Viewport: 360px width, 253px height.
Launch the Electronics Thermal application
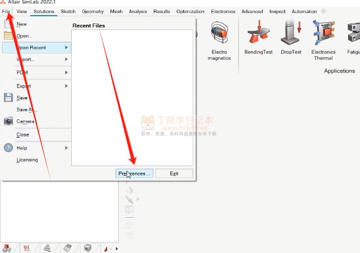click(x=323, y=40)
